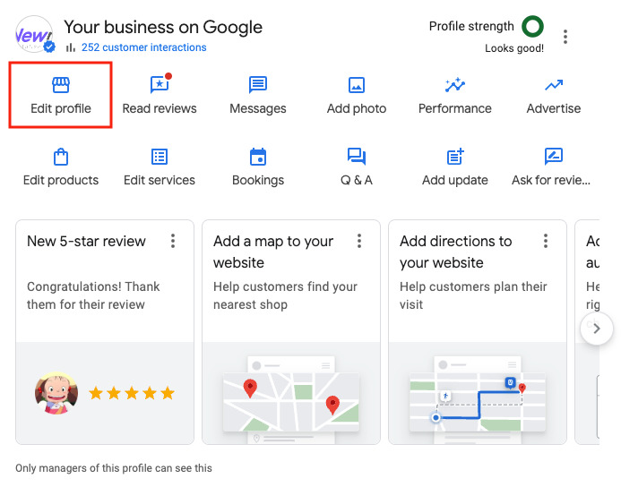Click the Advertise label
This screenshot has width=621, height=487.
pos(554,108)
